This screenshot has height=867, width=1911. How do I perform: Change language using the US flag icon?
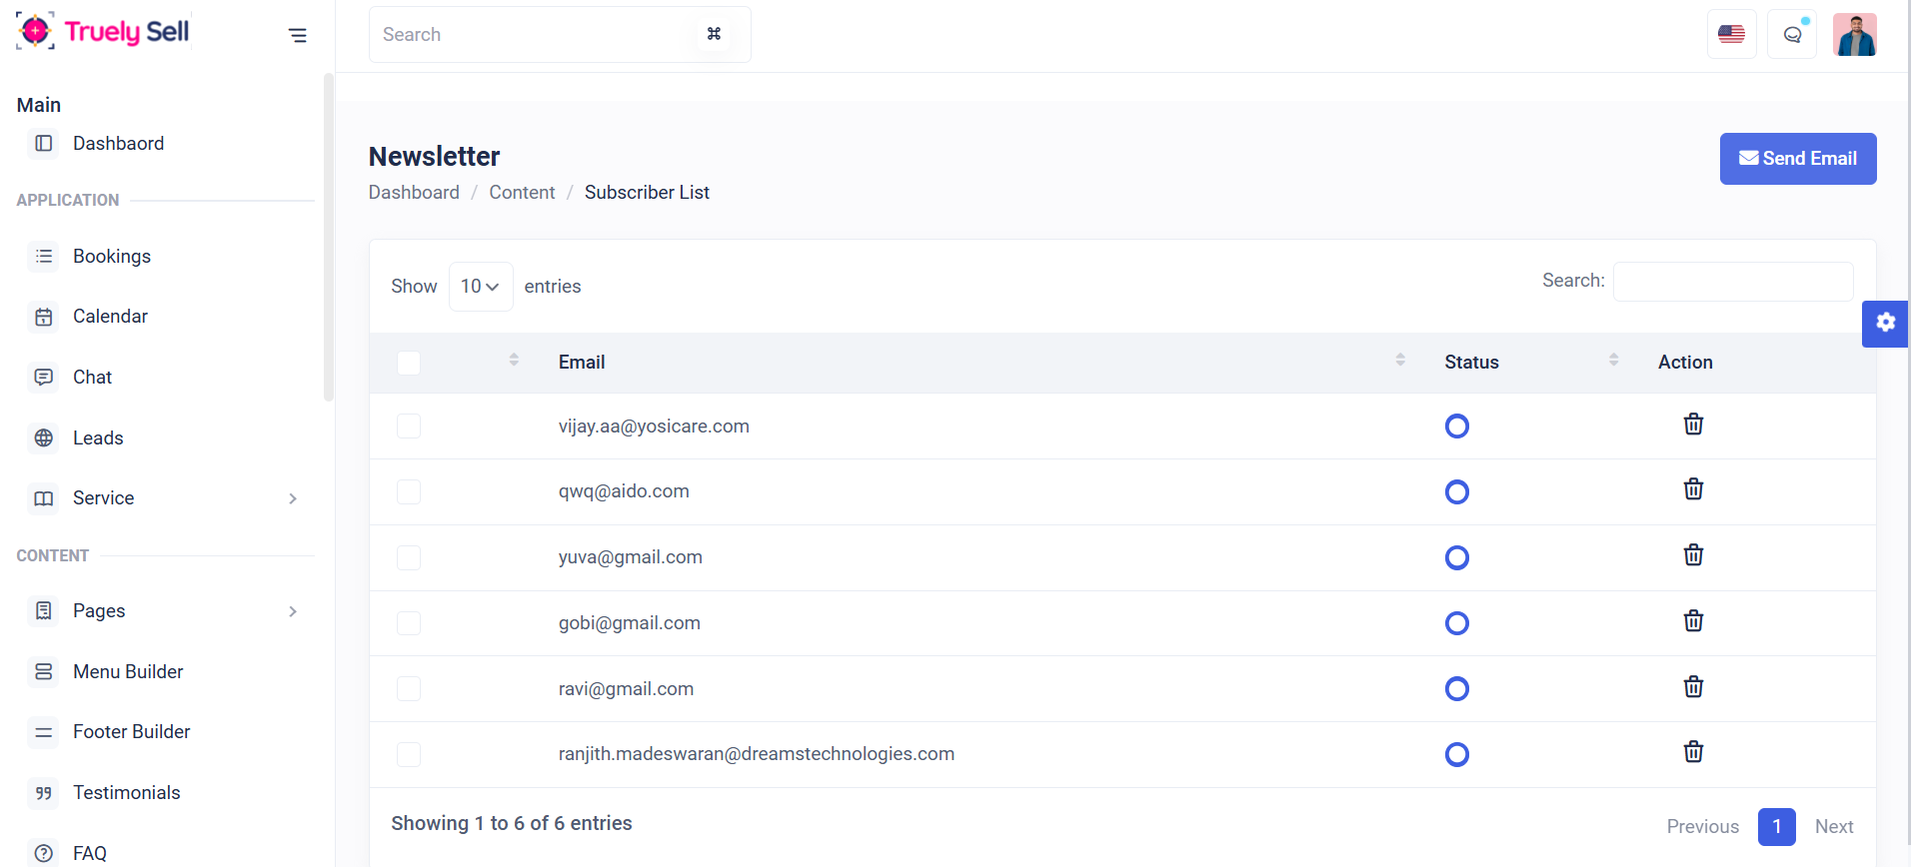tap(1731, 35)
